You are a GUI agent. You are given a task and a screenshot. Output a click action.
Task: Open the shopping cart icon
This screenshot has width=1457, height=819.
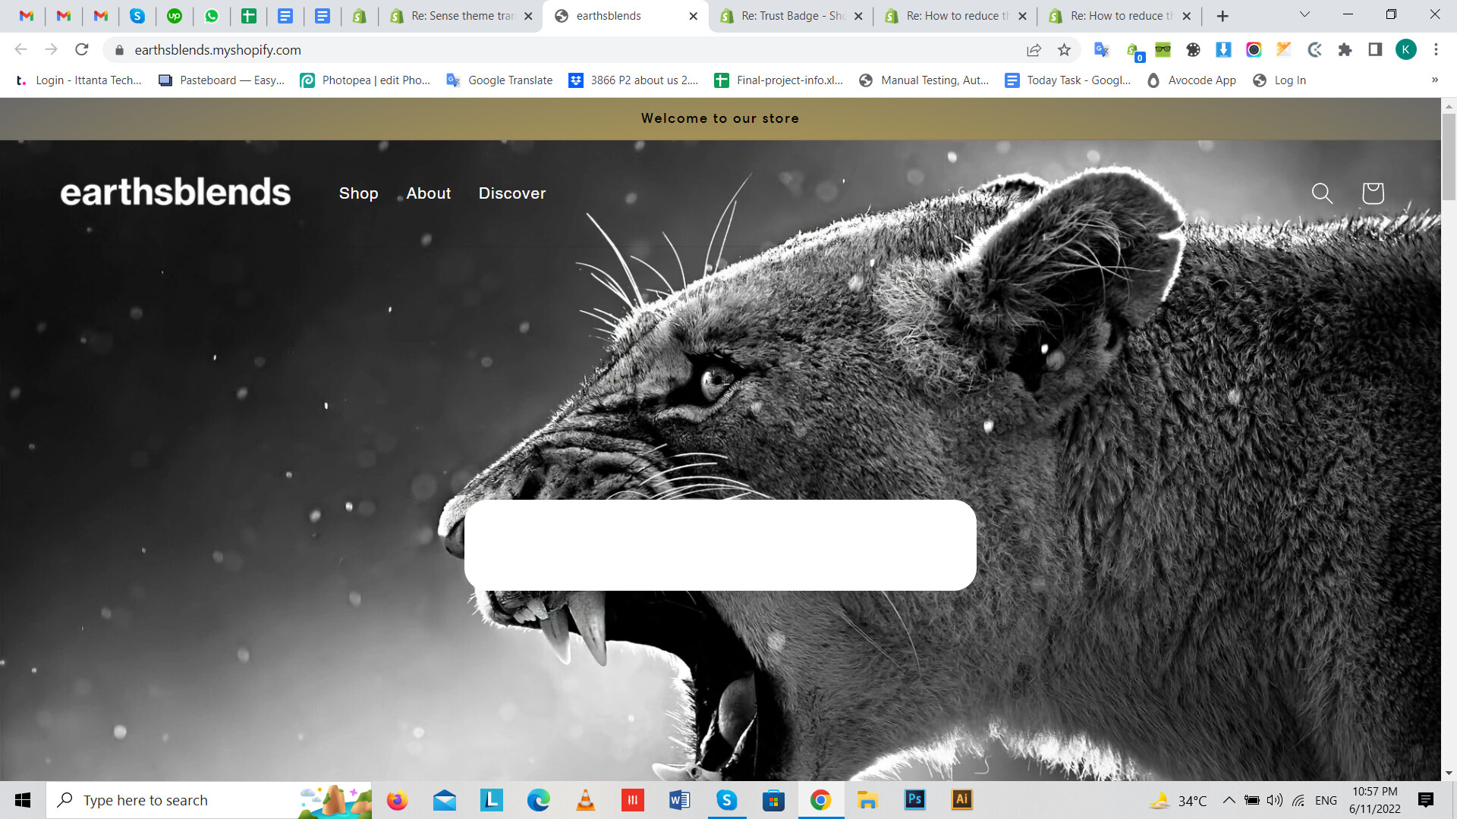tap(1373, 193)
